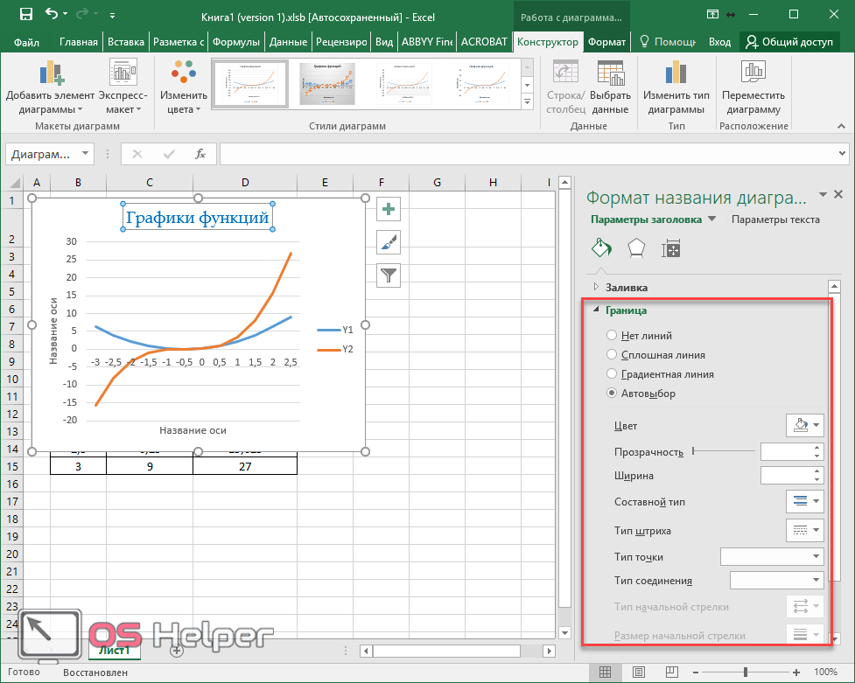Open the Тип штриха dropdown

[804, 530]
